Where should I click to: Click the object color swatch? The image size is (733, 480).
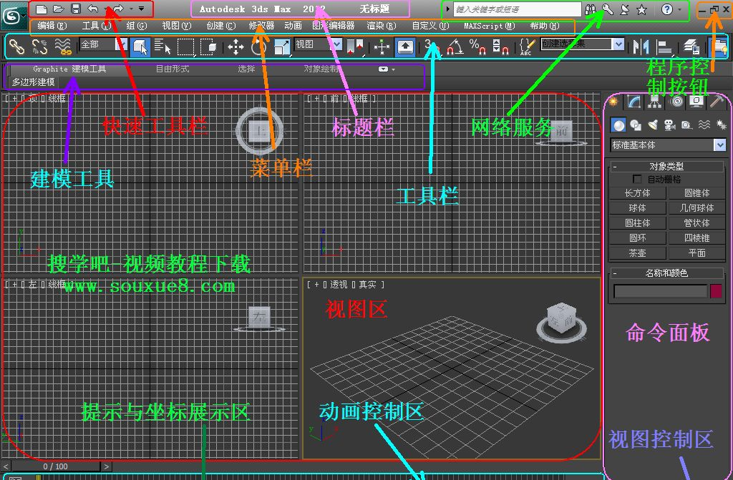(x=716, y=290)
